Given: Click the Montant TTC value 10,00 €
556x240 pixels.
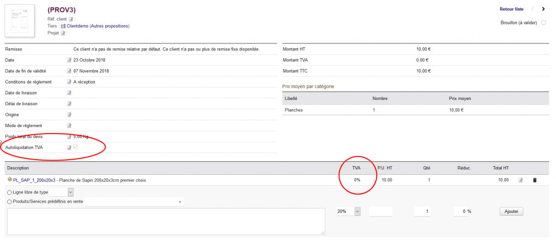Looking at the screenshot, I should click(x=424, y=71).
